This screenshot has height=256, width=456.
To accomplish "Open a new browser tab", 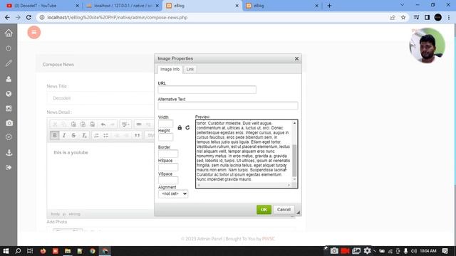I will pyautogui.click(x=329, y=6).
